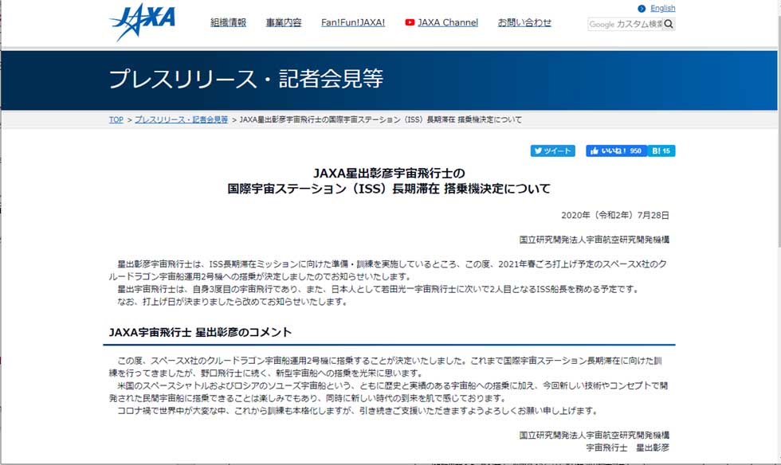
Task: Open プレスリリース・記者会見等 breadcrumb link
Action: tap(182, 119)
